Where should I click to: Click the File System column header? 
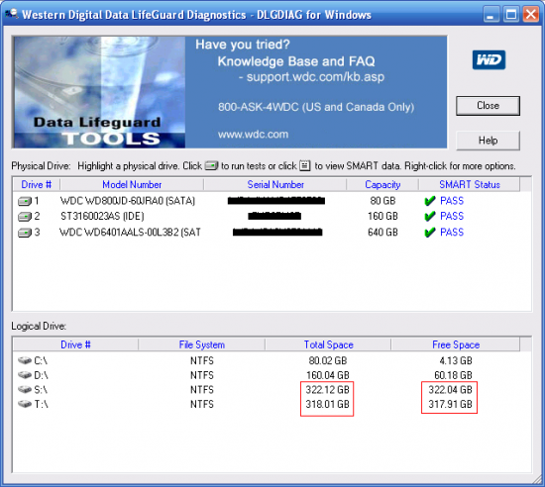point(201,344)
